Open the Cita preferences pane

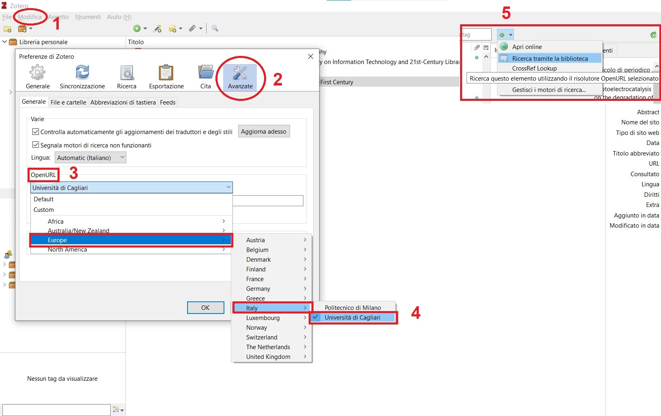tap(206, 77)
